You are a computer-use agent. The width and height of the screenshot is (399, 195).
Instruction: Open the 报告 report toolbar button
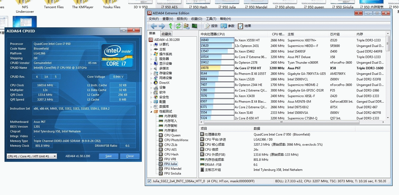coord(211,26)
